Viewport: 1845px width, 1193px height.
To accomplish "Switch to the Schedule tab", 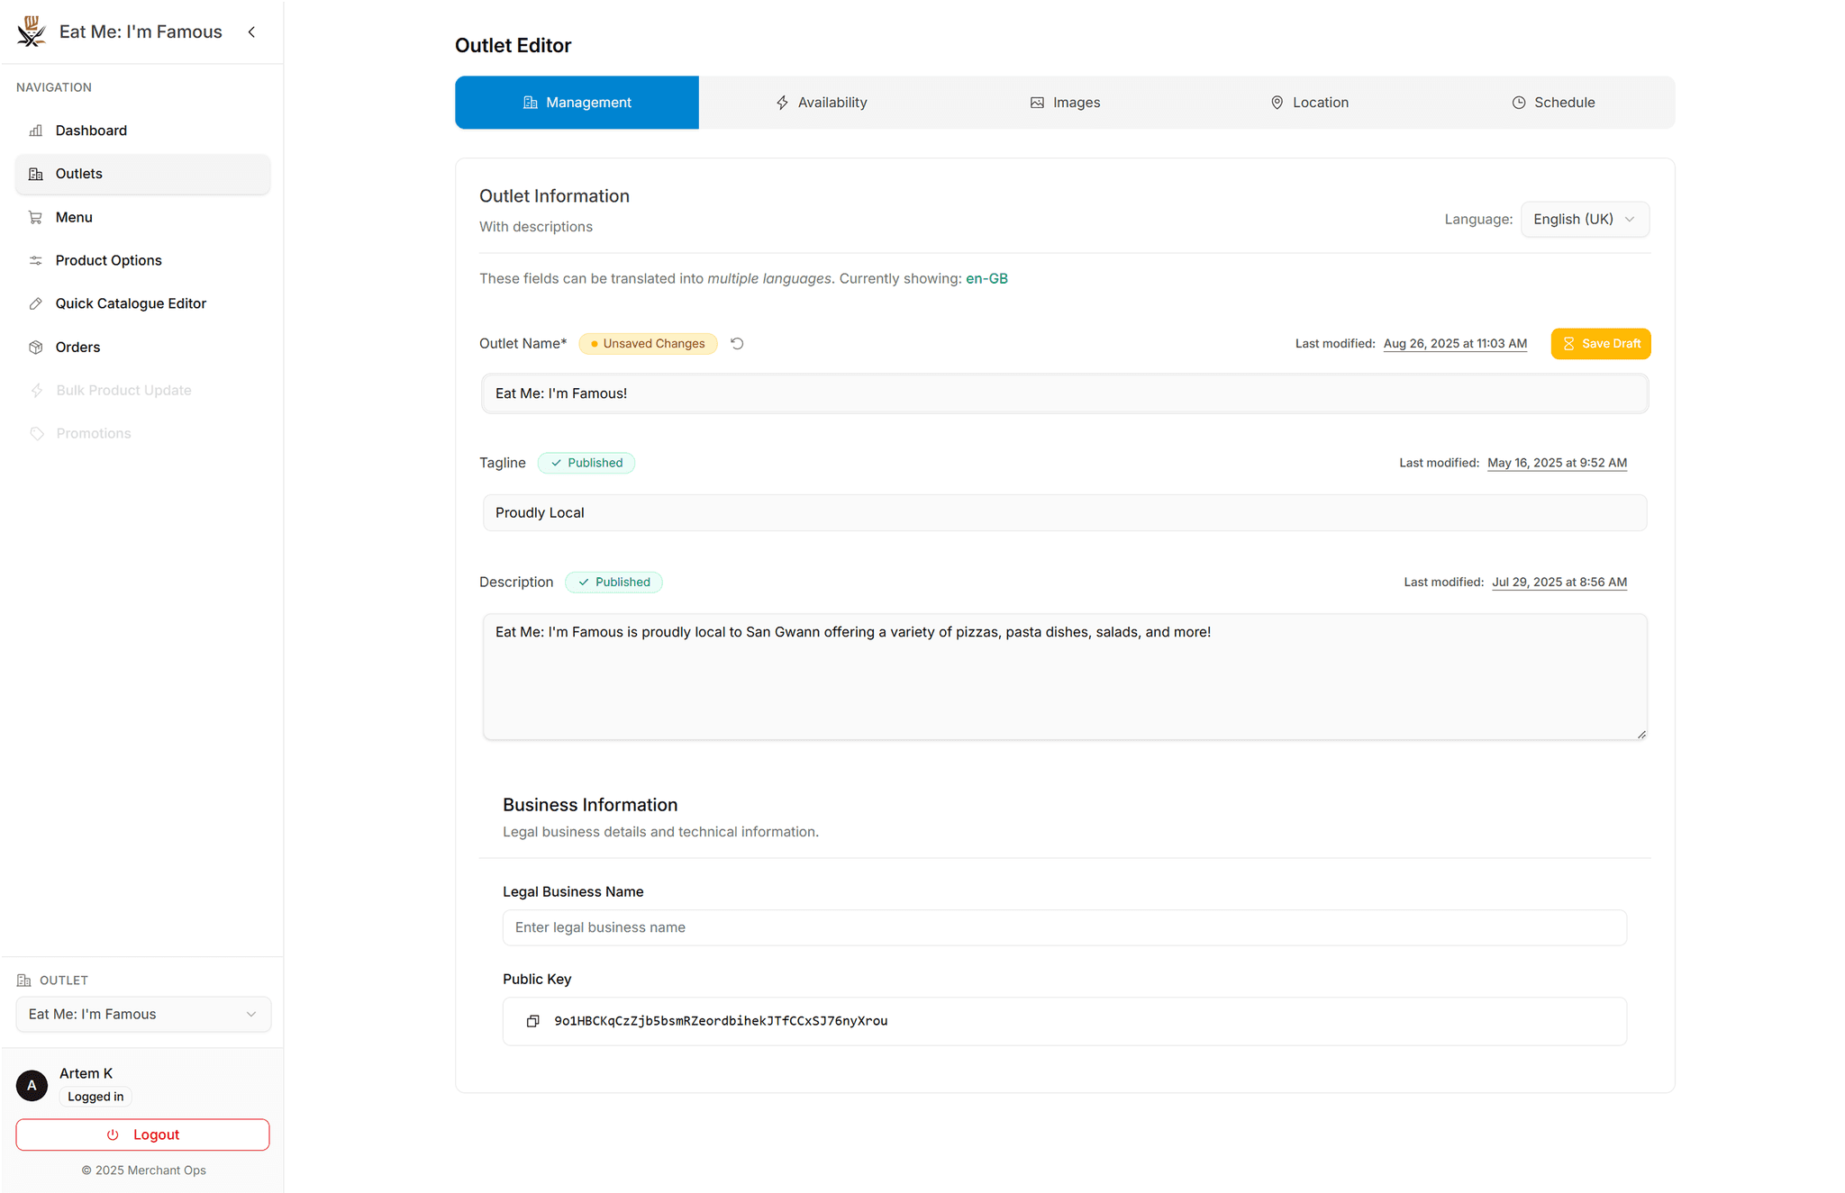I will (1553, 103).
